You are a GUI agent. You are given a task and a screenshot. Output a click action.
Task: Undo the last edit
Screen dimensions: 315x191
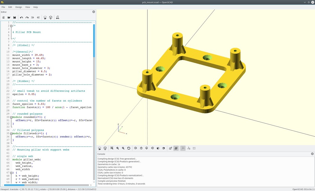point(22,17)
